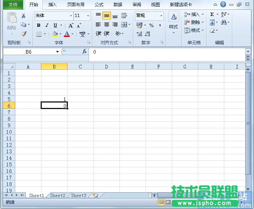This screenshot has width=254, height=209.
Task: Toggle Italic formatting
Action: tap(47, 25)
